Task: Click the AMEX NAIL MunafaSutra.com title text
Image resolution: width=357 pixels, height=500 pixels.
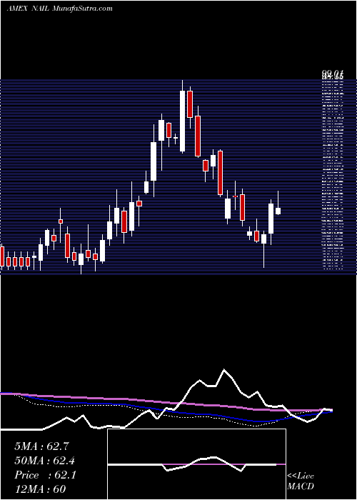Action: [59, 9]
